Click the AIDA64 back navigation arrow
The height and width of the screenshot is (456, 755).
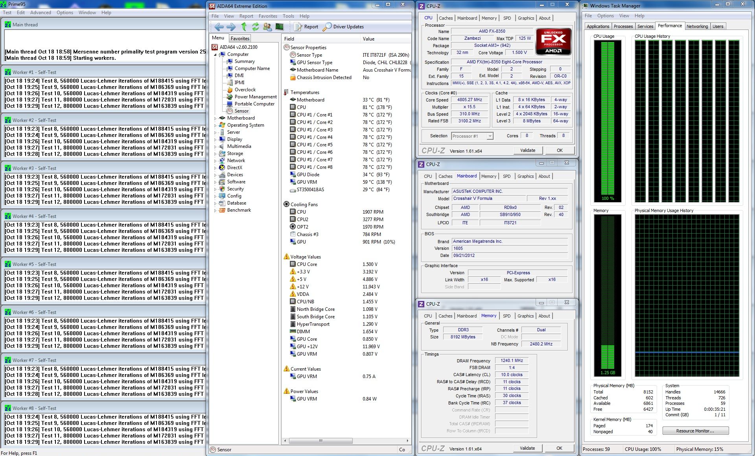coord(219,27)
